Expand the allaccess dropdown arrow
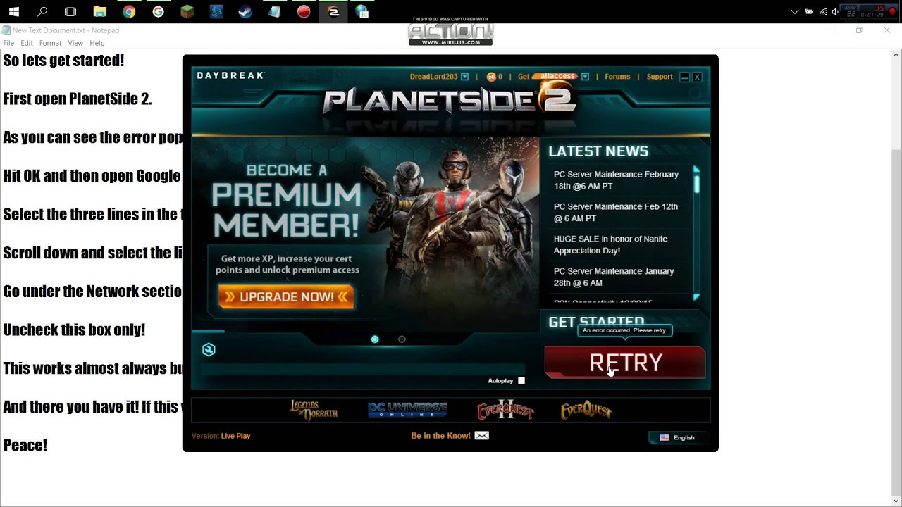Screen dimensions: 902x507 585,77
